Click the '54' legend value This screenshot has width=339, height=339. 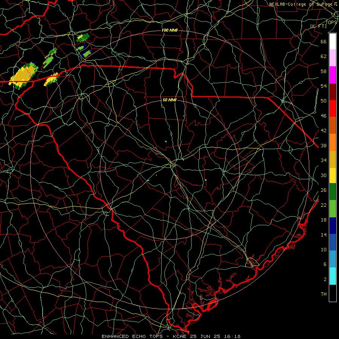click(x=324, y=86)
